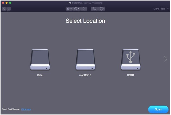
Task: Click the macOS 13 drive label
Action: coord(85,75)
